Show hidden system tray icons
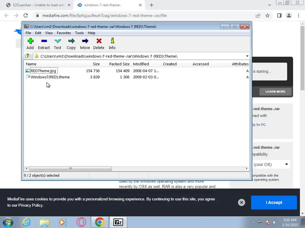The height and width of the screenshot is (228, 305). (x=253, y=222)
